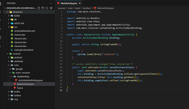Click the binary file icon beside DebugProbesKt.bin
Image resolution: width=189 pixels, height=109 pixels.
[x=12, y=50]
